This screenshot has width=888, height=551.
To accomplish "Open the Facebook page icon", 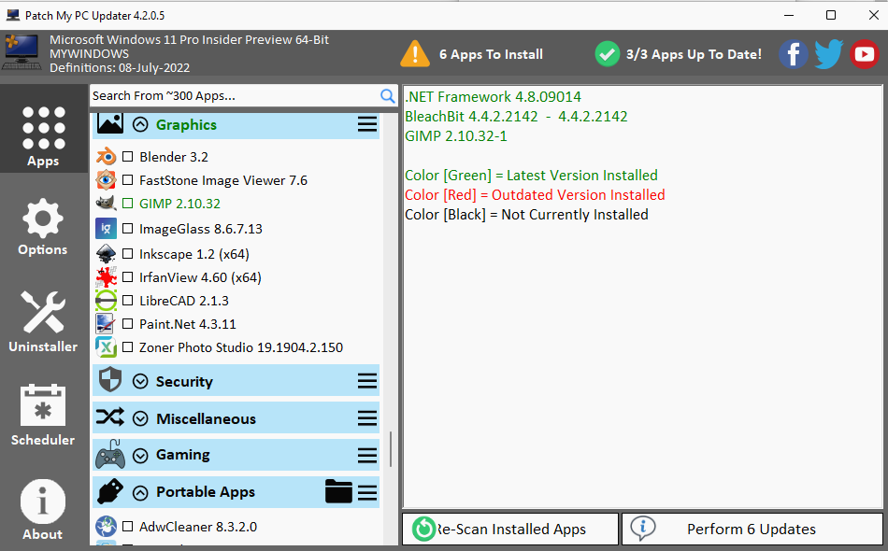I will [794, 54].
